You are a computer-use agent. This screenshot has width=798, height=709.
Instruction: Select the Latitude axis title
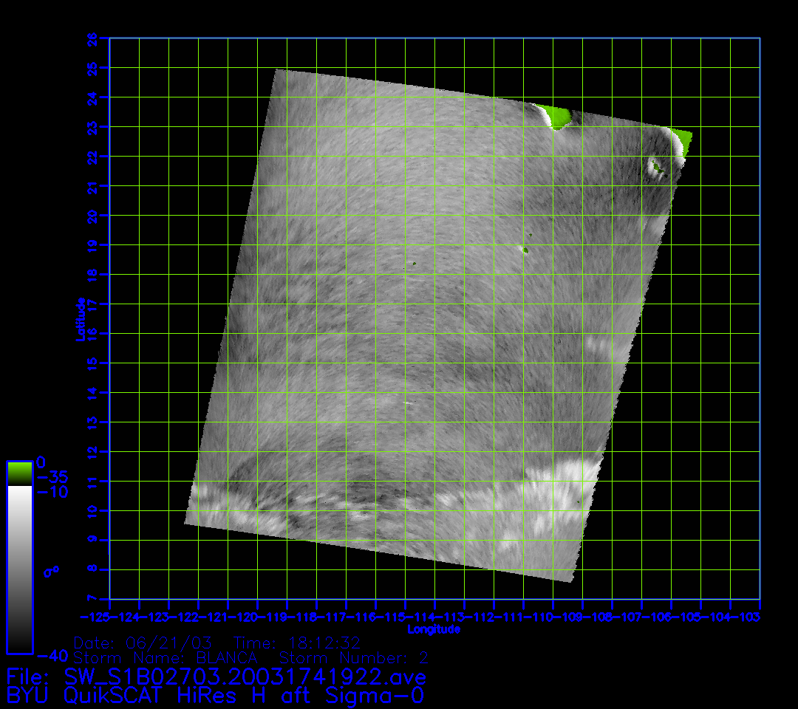[78, 319]
